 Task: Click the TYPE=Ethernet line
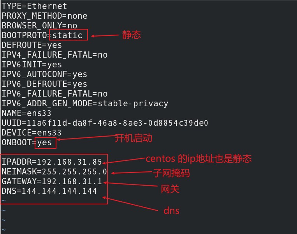click(34, 6)
